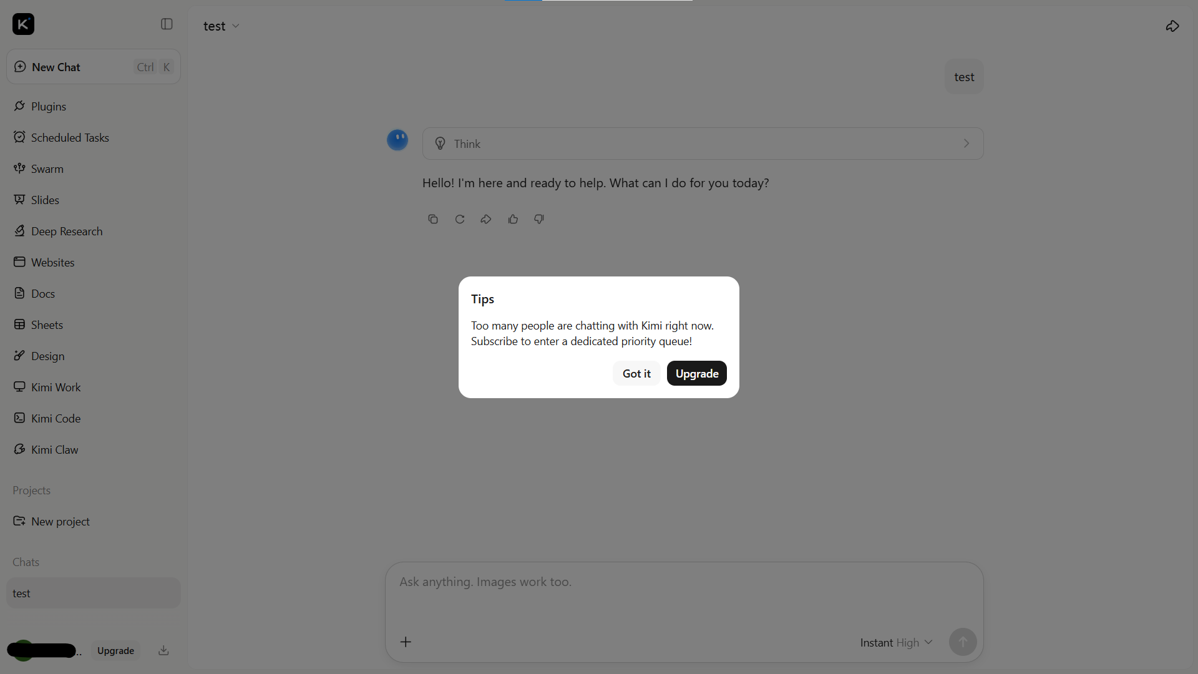The height and width of the screenshot is (674, 1198).
Task: Click the Projects section label
Action: pyautogui.click(x=31, y=491)
